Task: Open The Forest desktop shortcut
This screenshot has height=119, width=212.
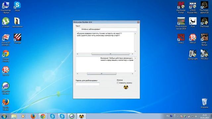Action: [x=204, y=22]
